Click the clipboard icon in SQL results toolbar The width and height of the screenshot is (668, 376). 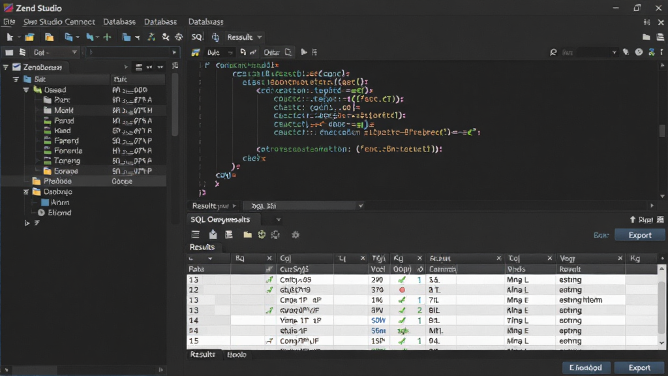[x=213, y=234]
